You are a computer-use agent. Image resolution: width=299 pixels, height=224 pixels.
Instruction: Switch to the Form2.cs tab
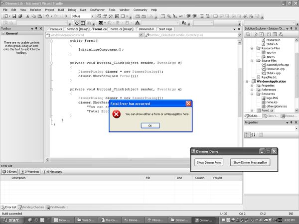[56, 29]
